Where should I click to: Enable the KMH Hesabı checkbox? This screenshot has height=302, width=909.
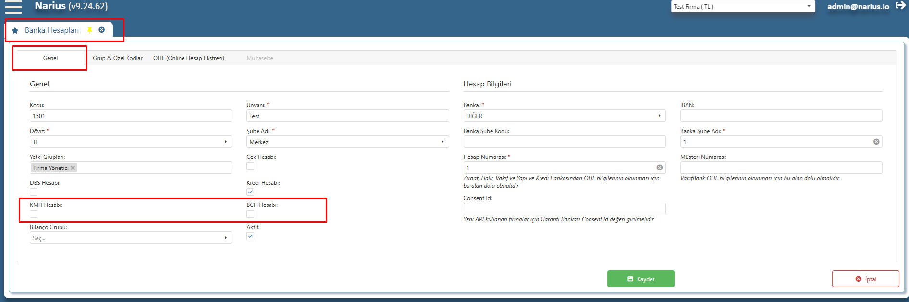[x=34, y=214]
